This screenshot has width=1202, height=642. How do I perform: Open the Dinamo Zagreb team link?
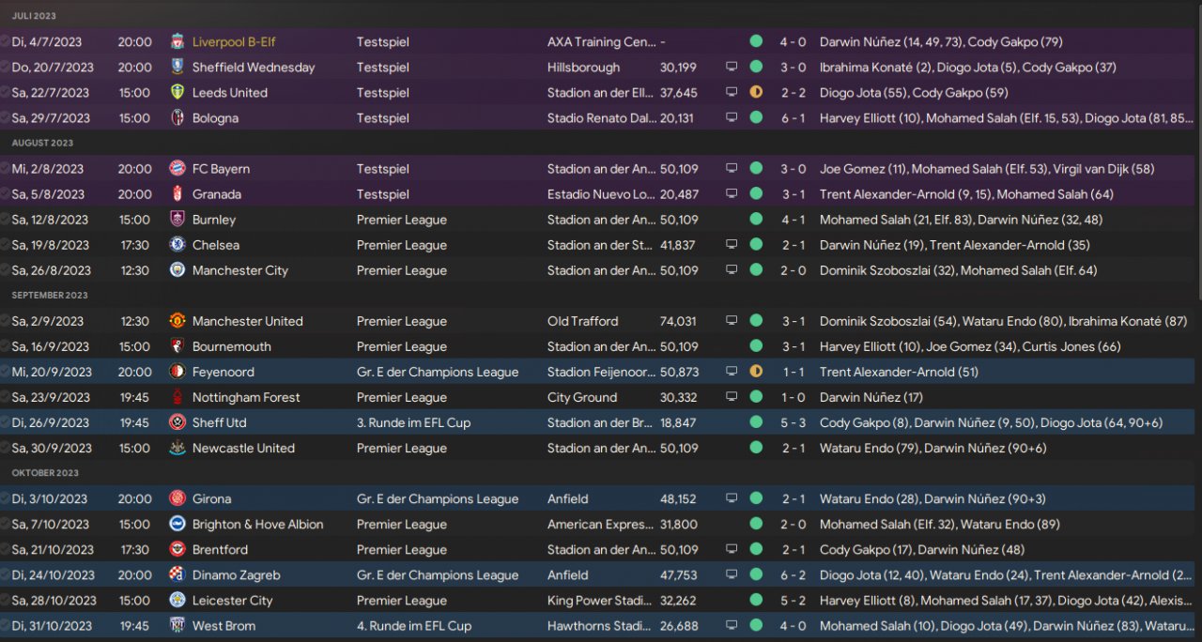(x=237, y=574)
